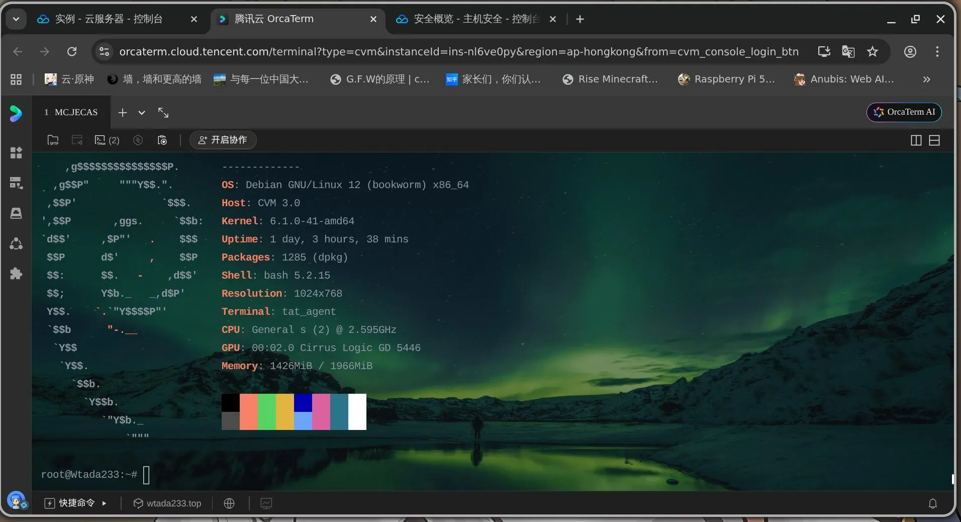Switch to the MC.JECAS terminal tab

coord(71,113)
